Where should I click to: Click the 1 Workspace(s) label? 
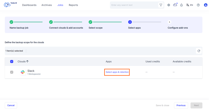[x=34, y=74]
